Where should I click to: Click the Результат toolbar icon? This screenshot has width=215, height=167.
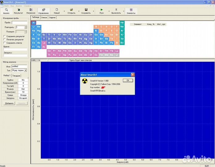click(19, 10)
